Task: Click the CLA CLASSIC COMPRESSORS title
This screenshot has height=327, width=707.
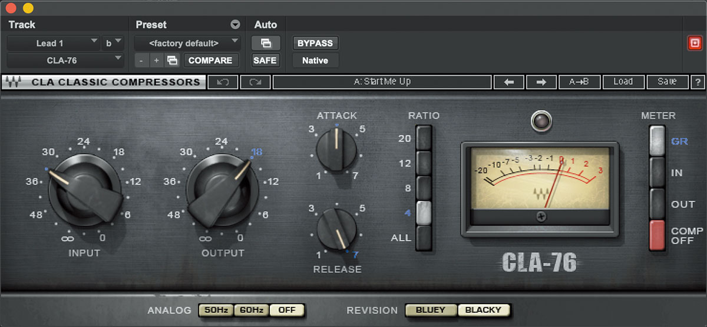Action: coord(116,82)
